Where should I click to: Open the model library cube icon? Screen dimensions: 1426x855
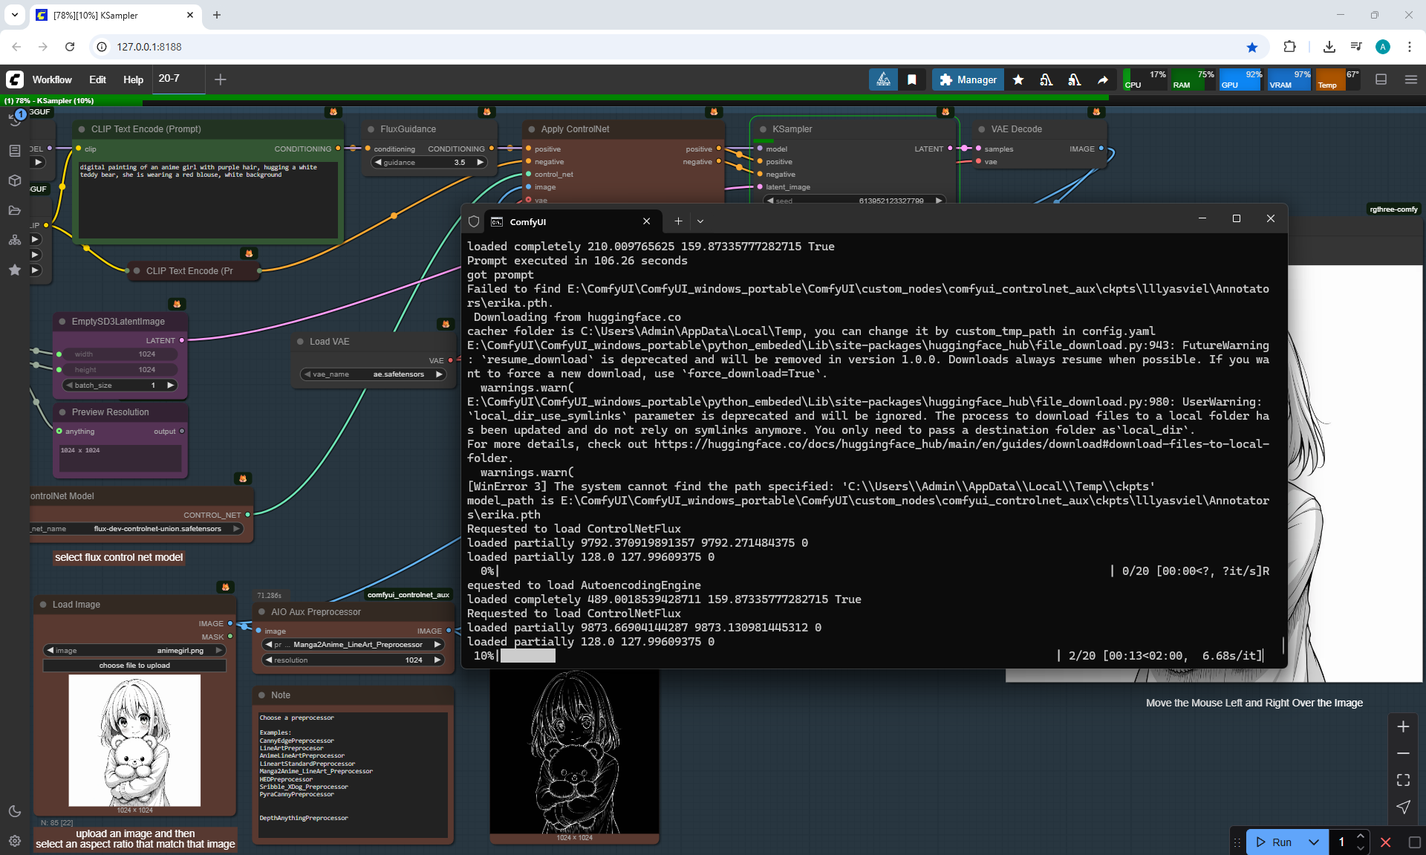click(x=15, y=181)
